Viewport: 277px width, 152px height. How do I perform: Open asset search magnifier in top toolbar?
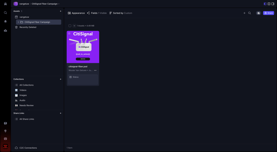click(249, 13)
